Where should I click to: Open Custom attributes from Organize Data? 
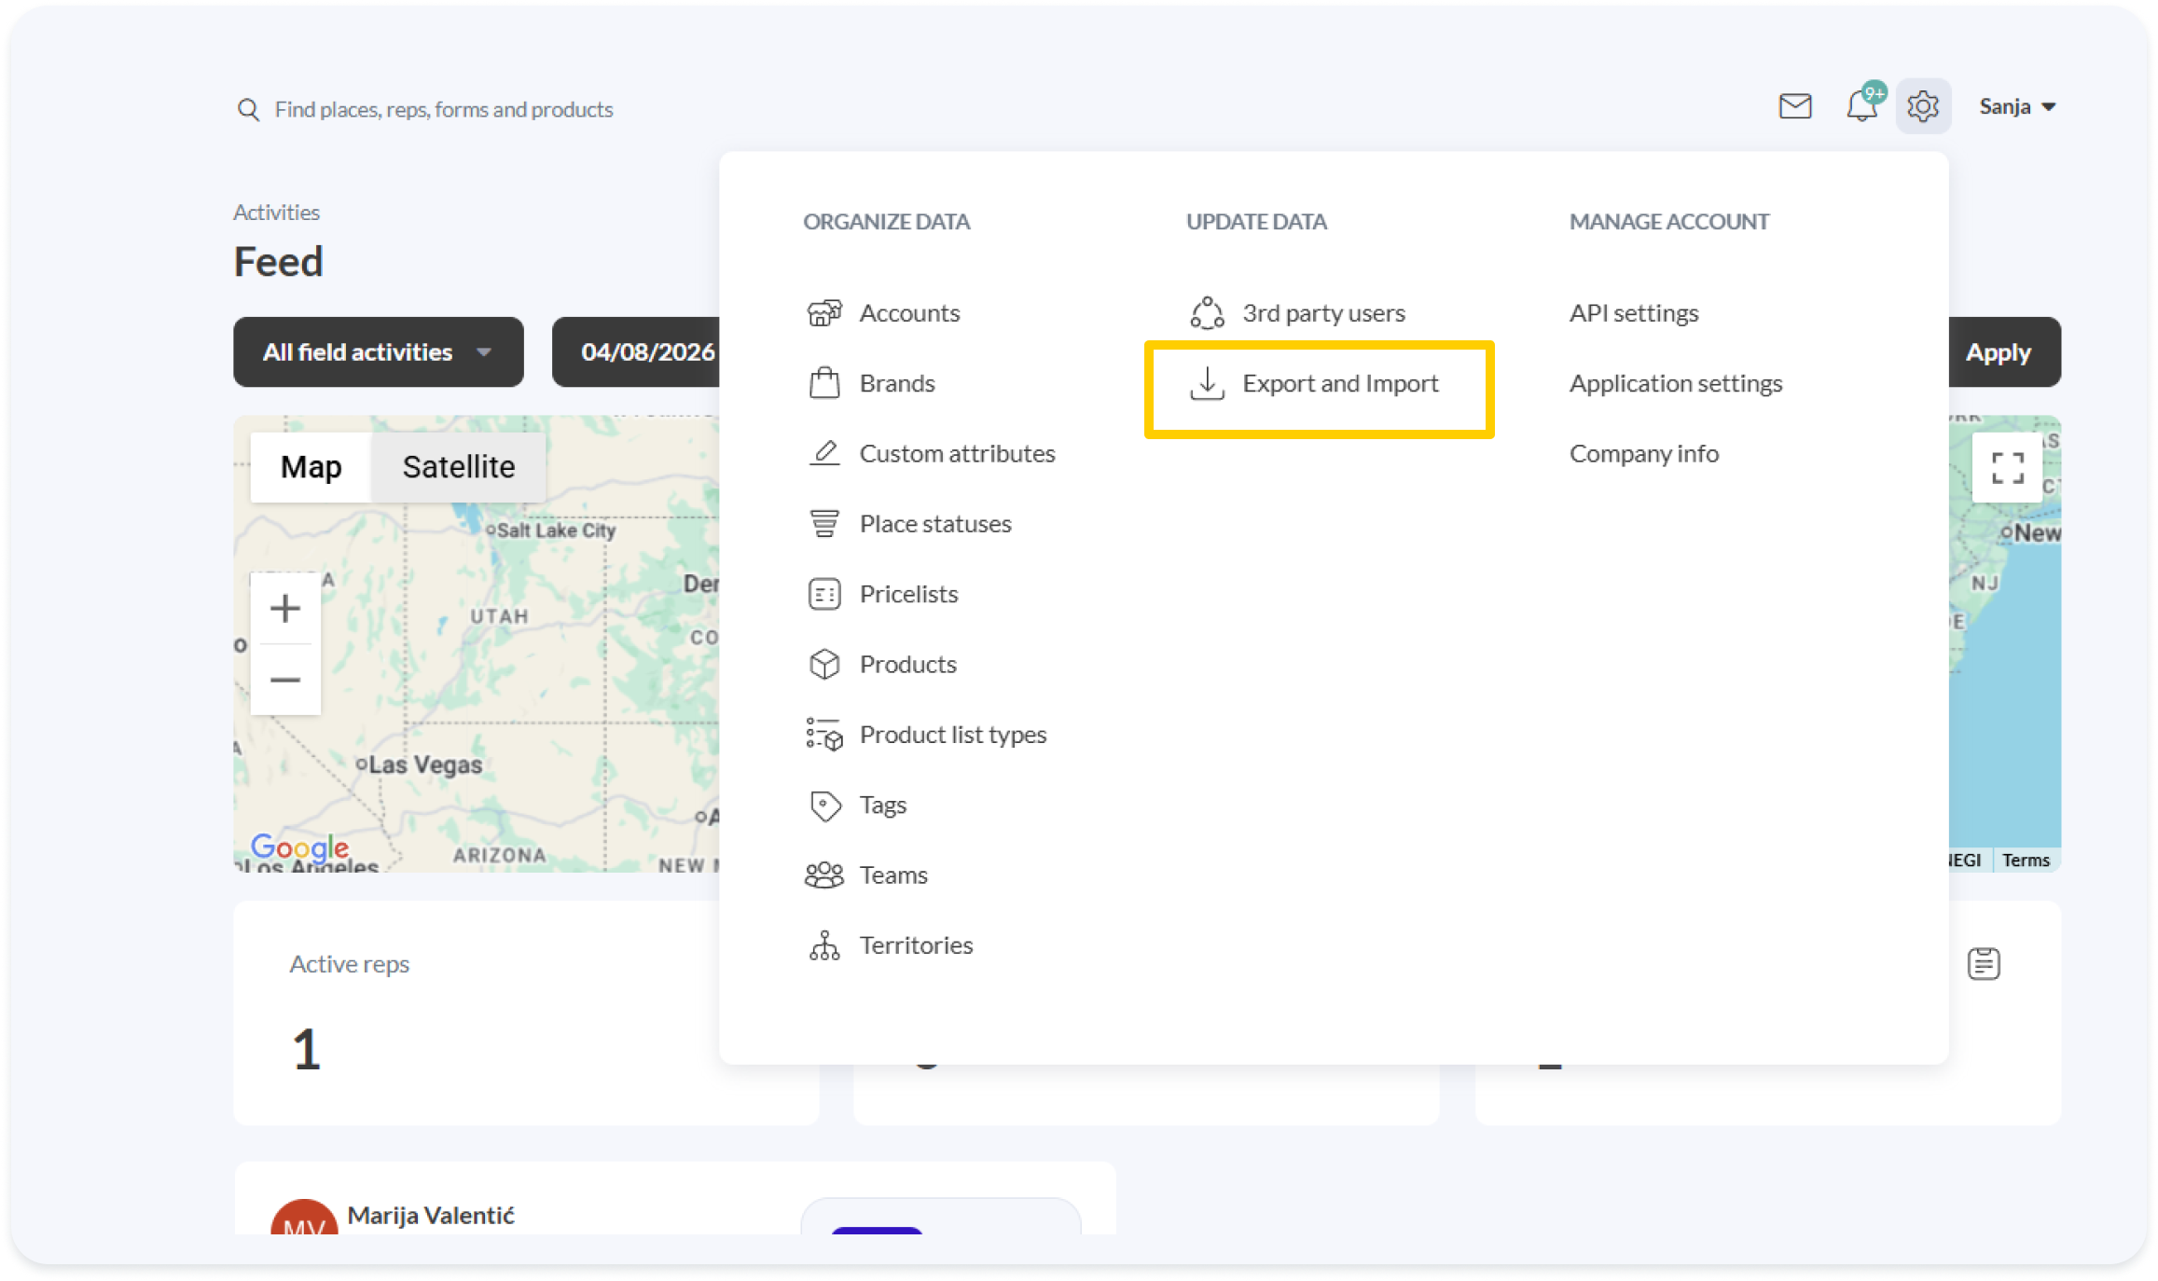click(x=957, y=454)
